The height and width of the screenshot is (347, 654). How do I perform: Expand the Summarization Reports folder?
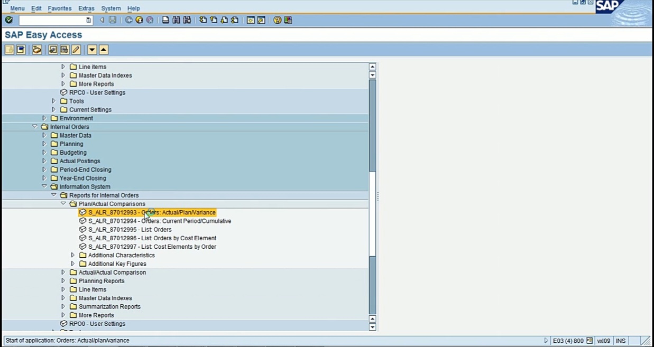[x=63, y=306]
